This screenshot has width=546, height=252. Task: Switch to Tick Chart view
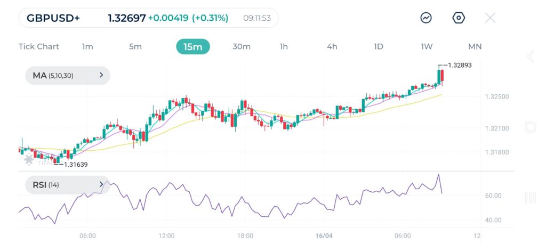click(x=39, y=46)
